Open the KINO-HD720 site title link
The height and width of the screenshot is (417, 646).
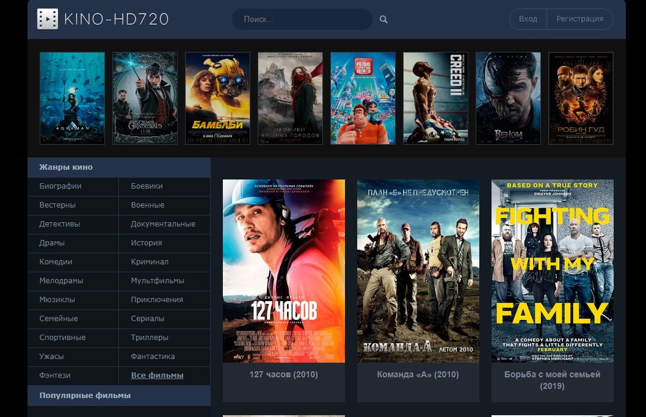(x=116, y=19)
